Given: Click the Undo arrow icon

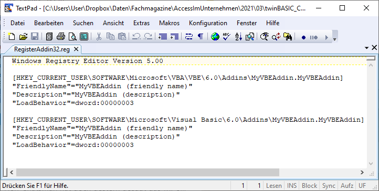Looking at the screenshot, I should pos(136,37).
